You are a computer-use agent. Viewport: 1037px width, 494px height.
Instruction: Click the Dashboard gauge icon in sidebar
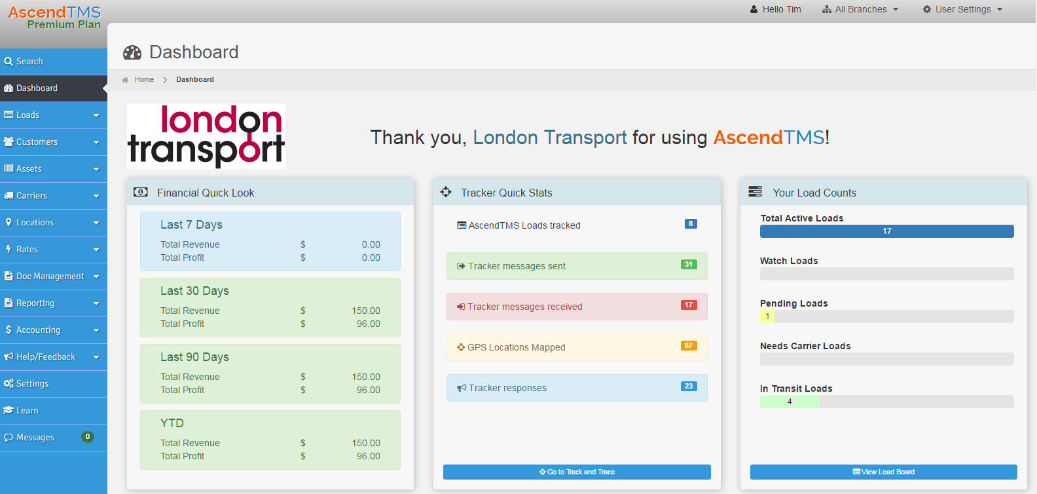(9, 88)
